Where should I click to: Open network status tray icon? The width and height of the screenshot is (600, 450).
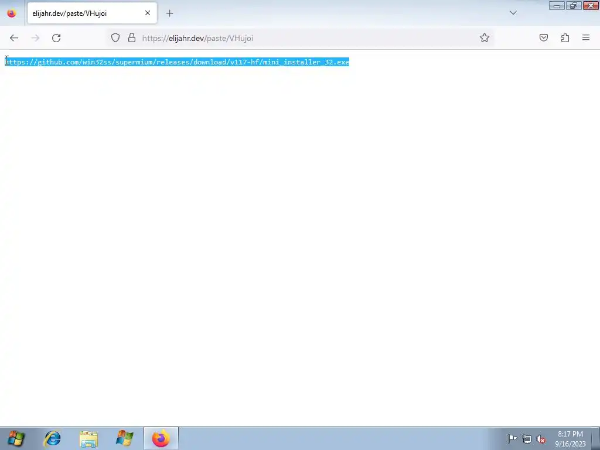pyautogui.click(x=527, y=439)
